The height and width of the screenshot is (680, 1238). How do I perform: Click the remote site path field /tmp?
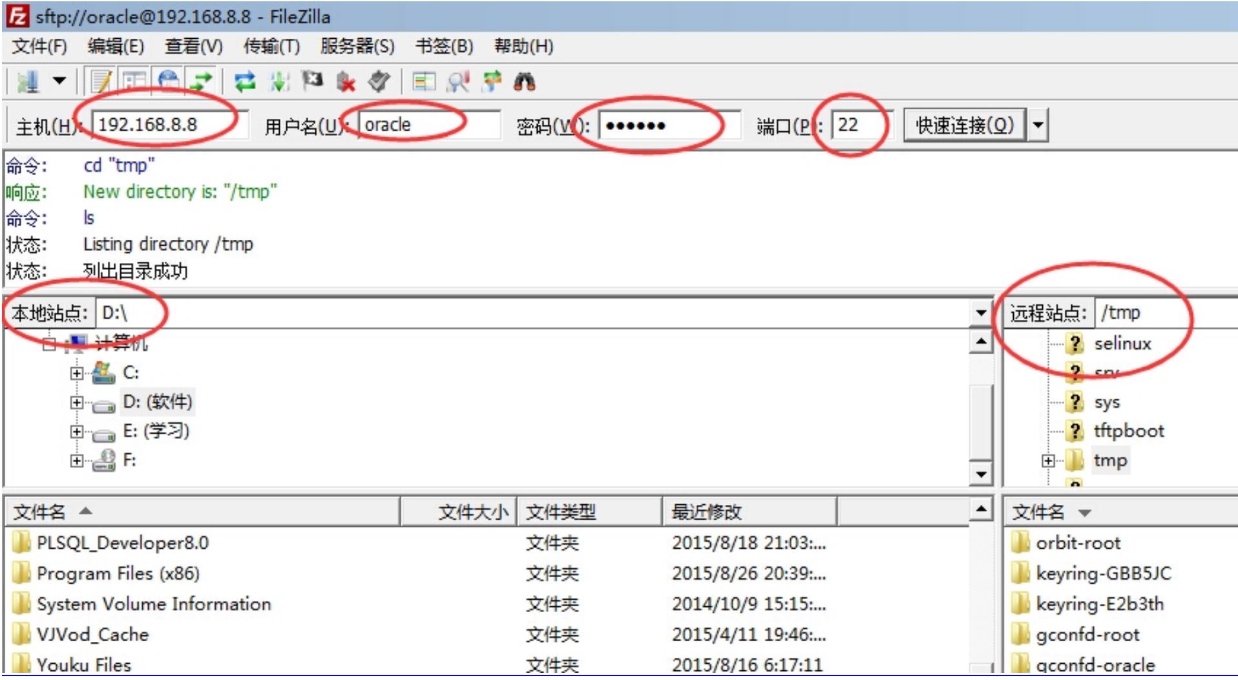pyautogui.click(x=1166, y=313)
